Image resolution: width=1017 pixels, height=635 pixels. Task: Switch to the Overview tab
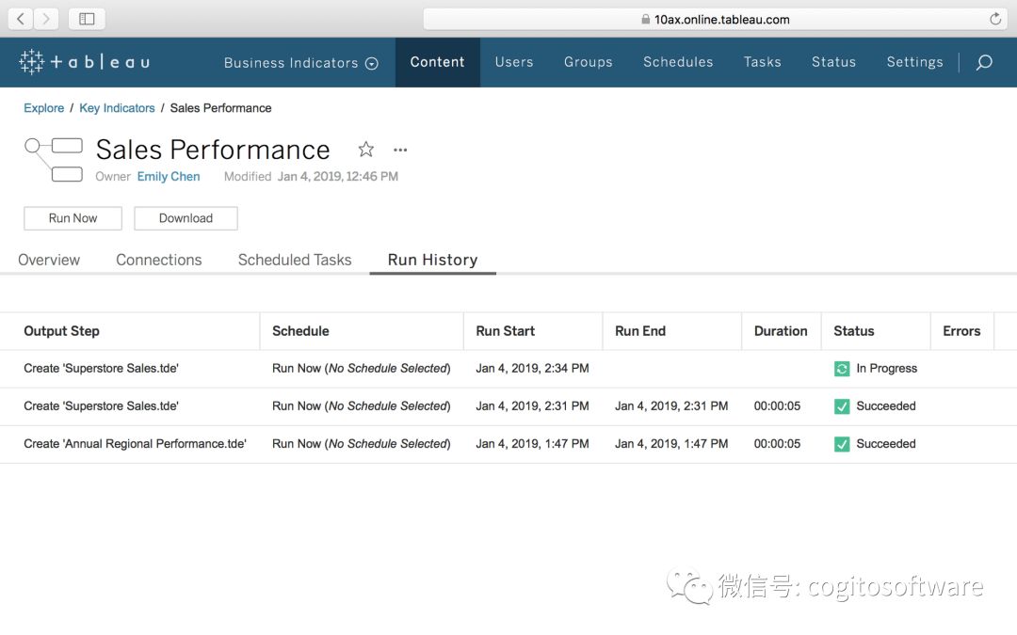[x=49, y=260]
